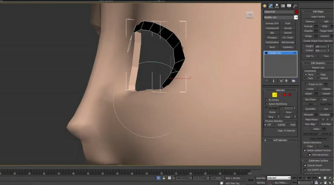Select Polygon sub-object mode icon
Viewport: 334px width, 185px height.
(x=285, y=95)
